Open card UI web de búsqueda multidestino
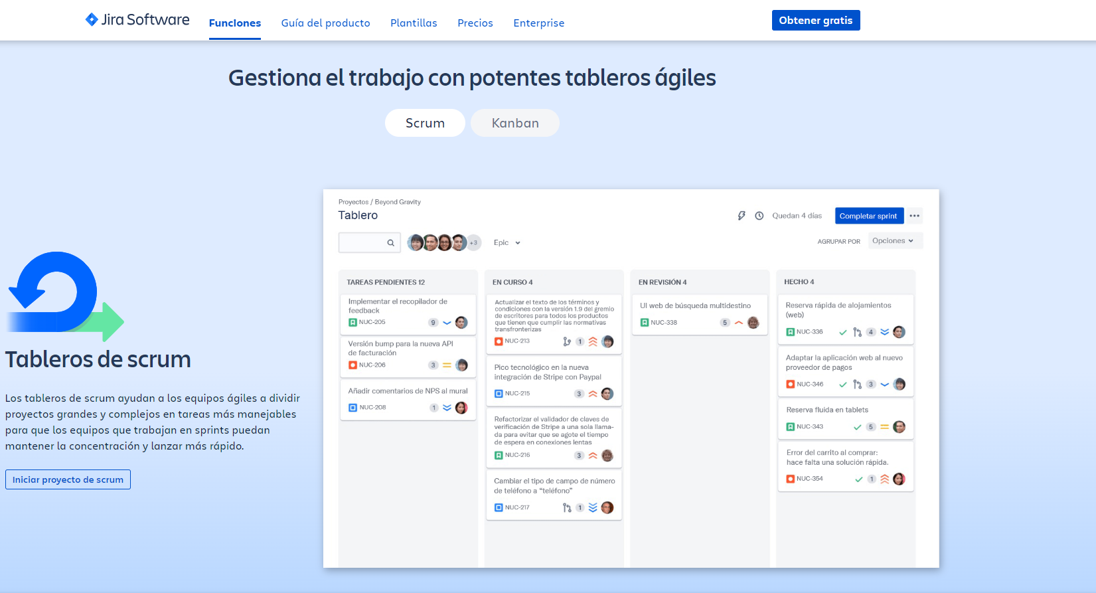 pyautogui.click(x=700, y=313)
